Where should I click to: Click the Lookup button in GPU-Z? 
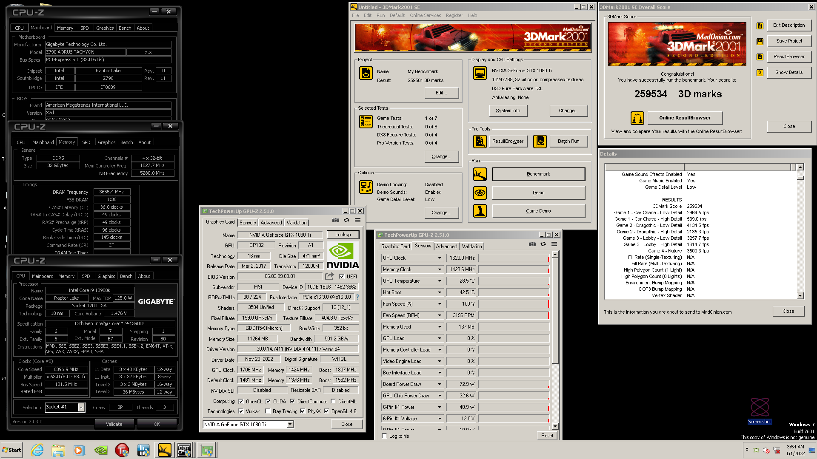pyautogui.click(x=343, y=235)
